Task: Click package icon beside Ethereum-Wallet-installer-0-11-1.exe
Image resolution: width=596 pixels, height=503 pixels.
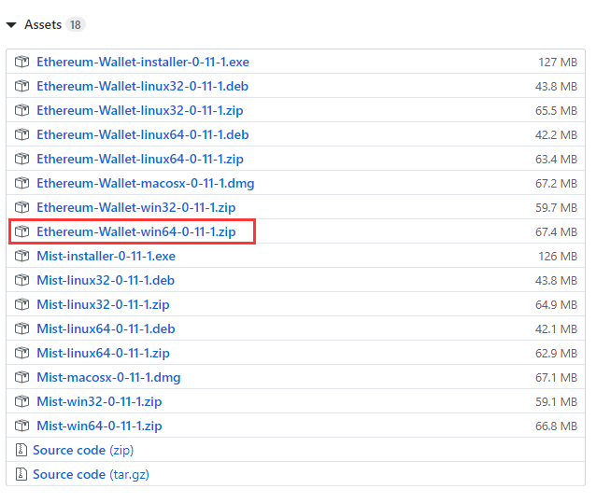Action: pos(21,62)
